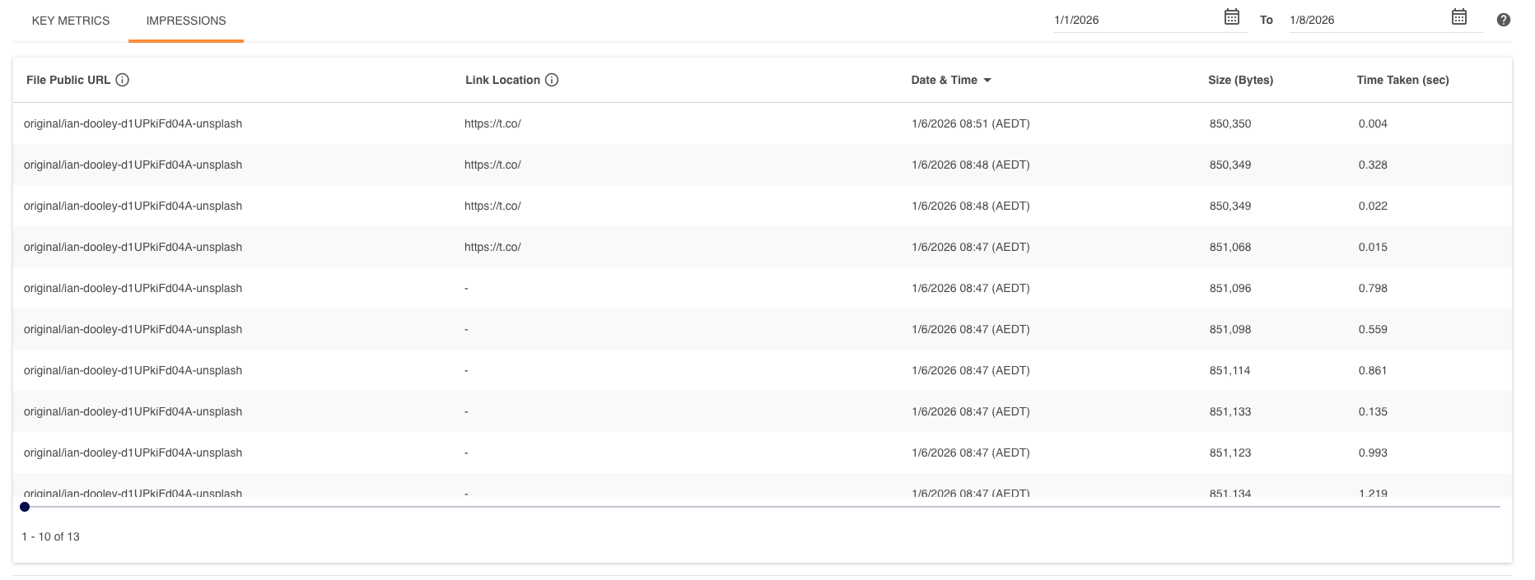The height and width of the screenshot is (580, 1535).
Task: Sort by Time Taken (sec) column header
Action: [1402, 80]
